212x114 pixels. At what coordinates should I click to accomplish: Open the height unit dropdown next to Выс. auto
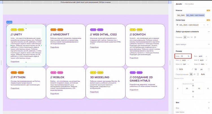(x=206, y=56)
